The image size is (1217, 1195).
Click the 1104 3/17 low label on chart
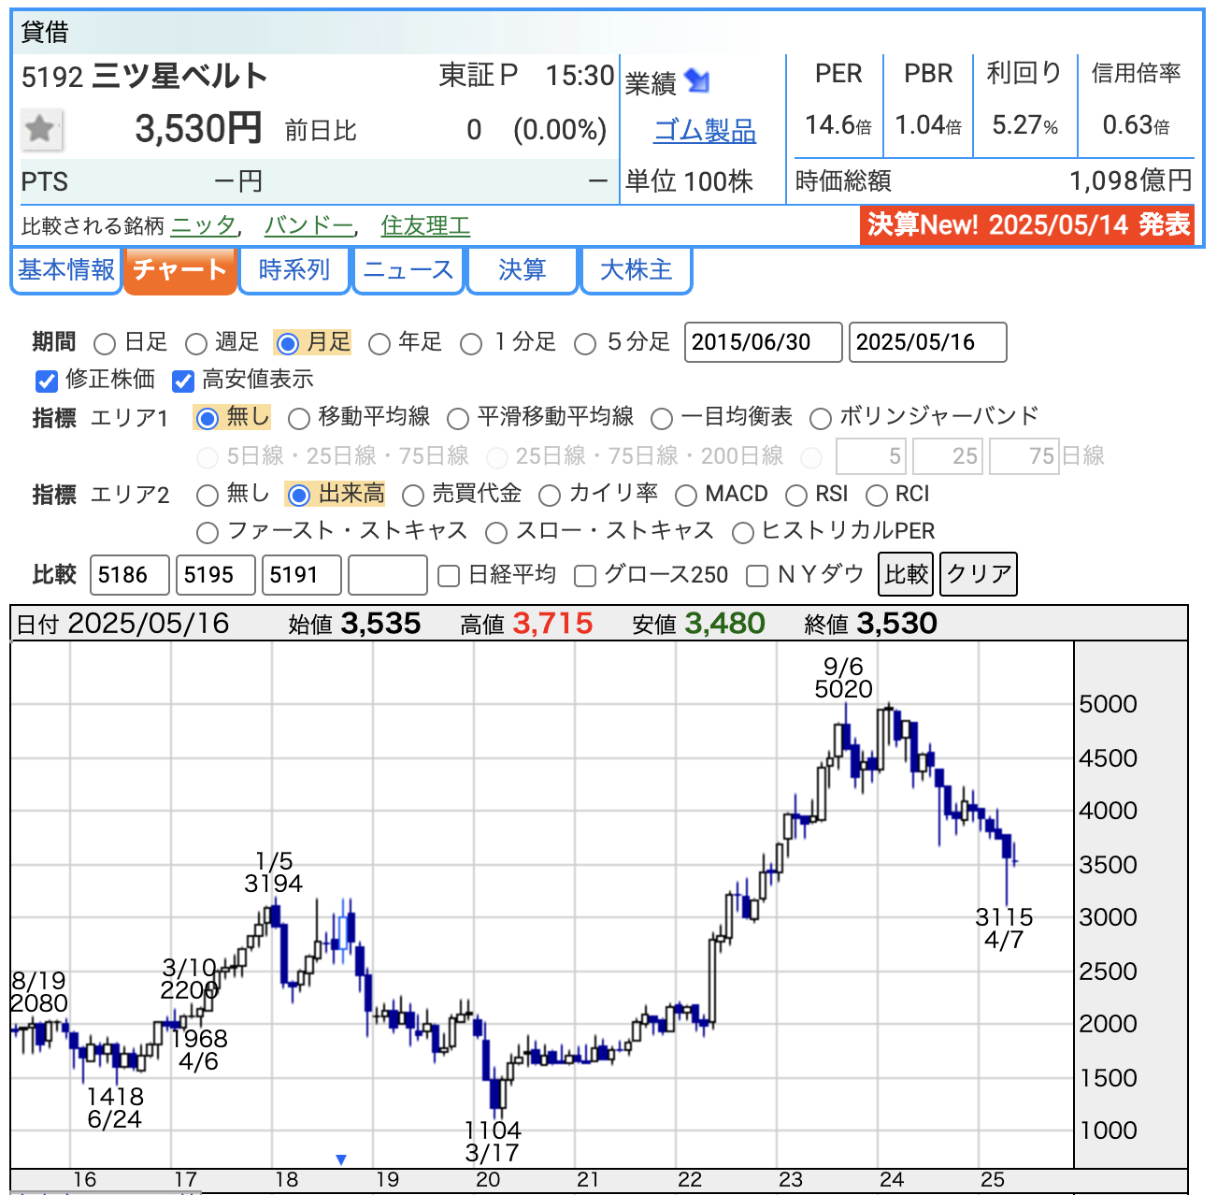pyautogui.click(x=493, y=1141)
